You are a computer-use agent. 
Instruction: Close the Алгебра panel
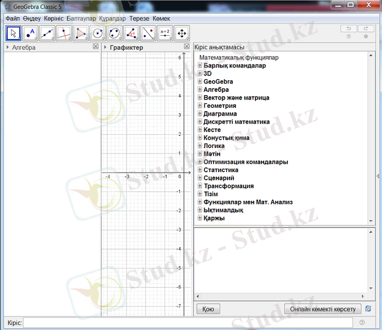click(x=96, y=47)
